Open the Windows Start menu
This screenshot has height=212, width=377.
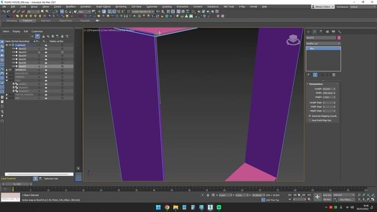(x=158, y=207)
